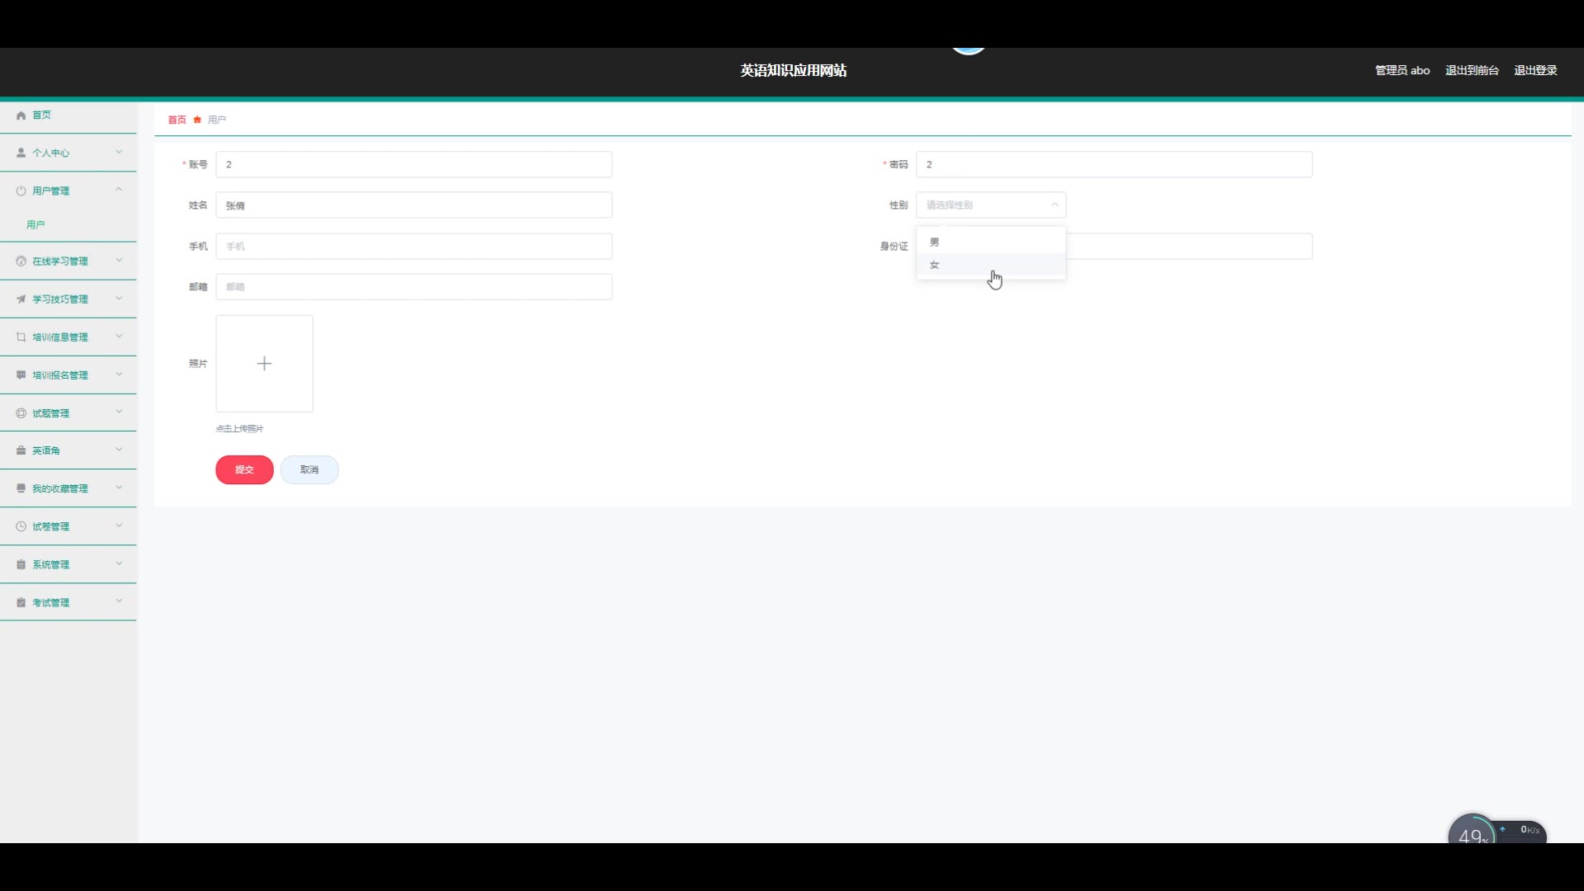Click the chat bubble icon for 培训报名管理

(21, 375)
